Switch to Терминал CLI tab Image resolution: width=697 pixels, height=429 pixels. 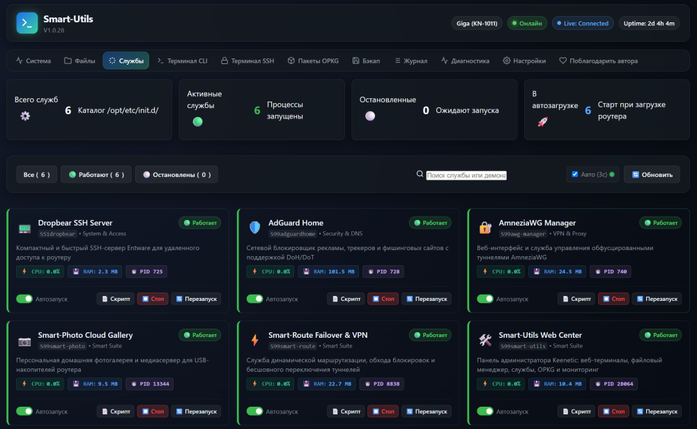coord(182,61)
